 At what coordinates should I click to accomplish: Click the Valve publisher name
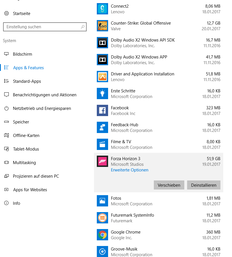tap(116, 29)
